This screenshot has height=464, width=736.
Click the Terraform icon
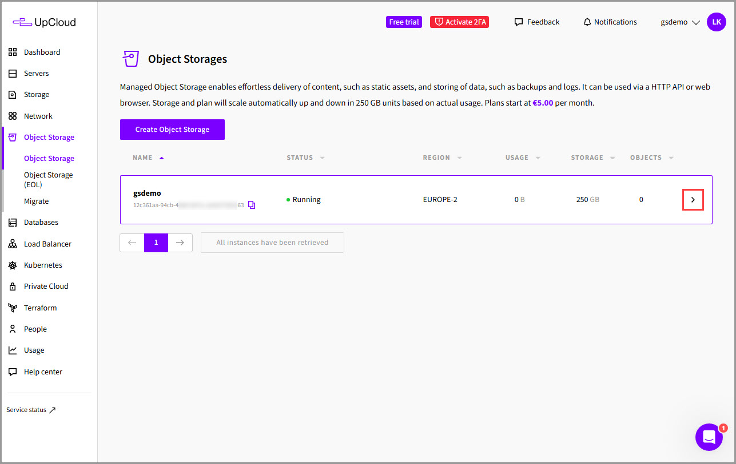pyautogui.click(x=13, y=308)
